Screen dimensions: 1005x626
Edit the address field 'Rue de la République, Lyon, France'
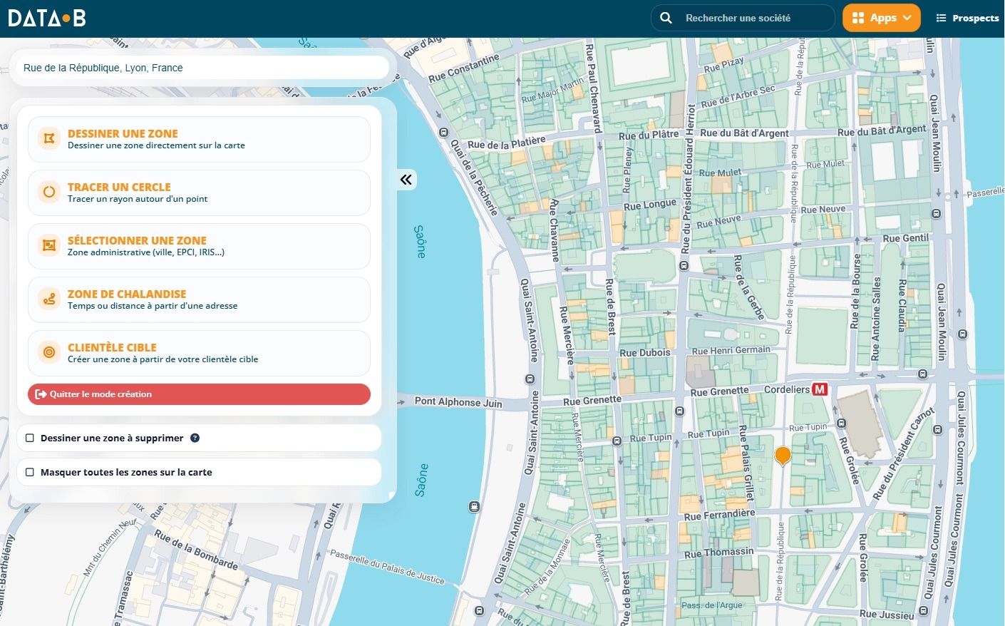(202, 68)
